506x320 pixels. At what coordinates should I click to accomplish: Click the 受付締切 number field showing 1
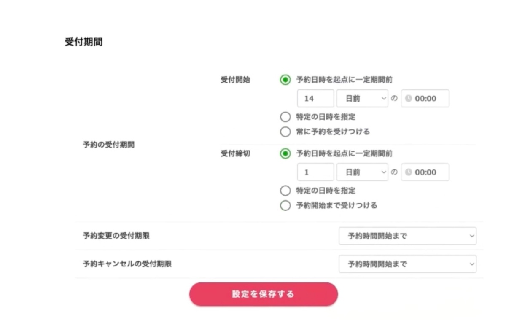(315, 172)
